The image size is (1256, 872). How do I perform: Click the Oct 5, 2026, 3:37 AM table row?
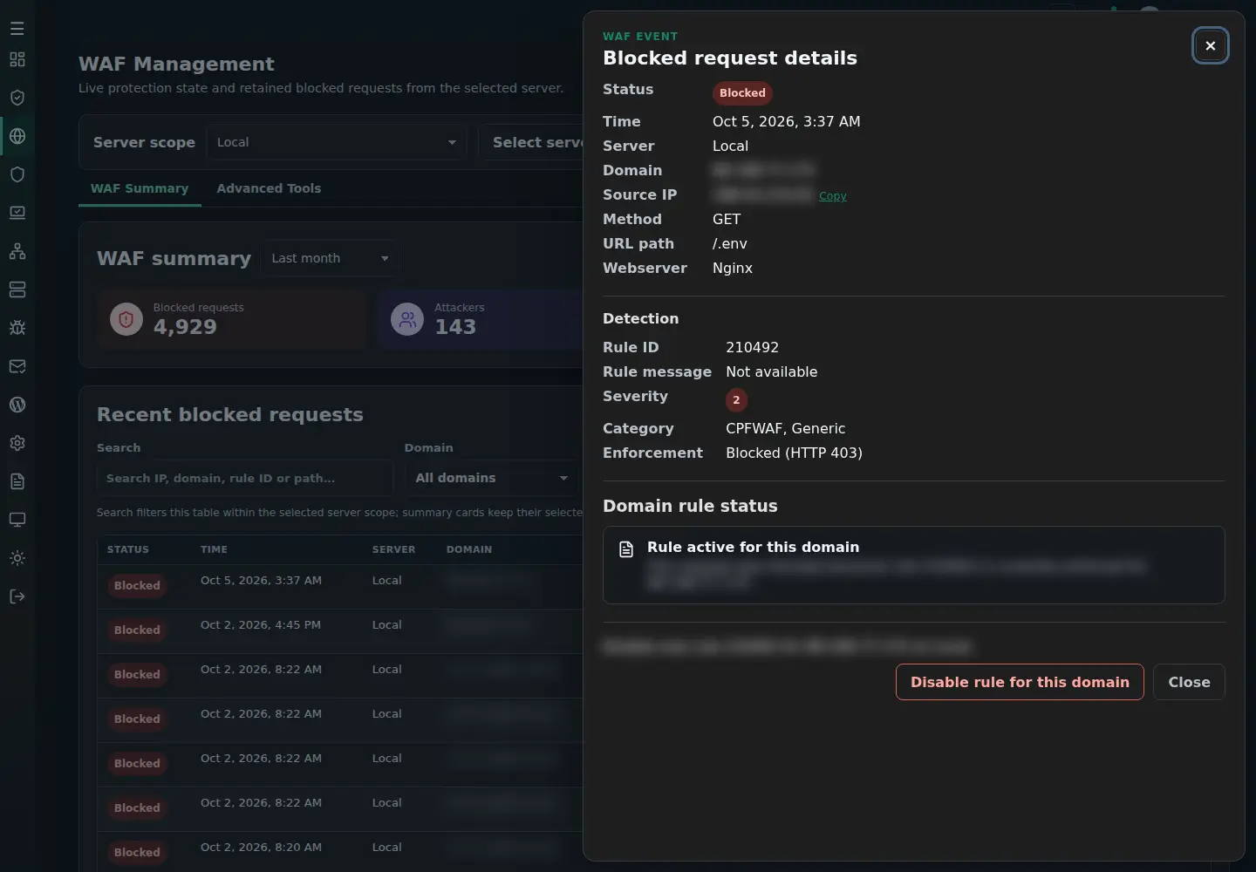[x=340, y=586]
